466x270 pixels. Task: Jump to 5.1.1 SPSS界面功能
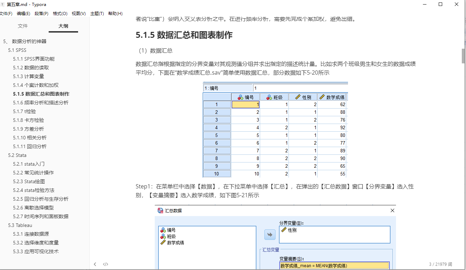[x=34, y=59]
